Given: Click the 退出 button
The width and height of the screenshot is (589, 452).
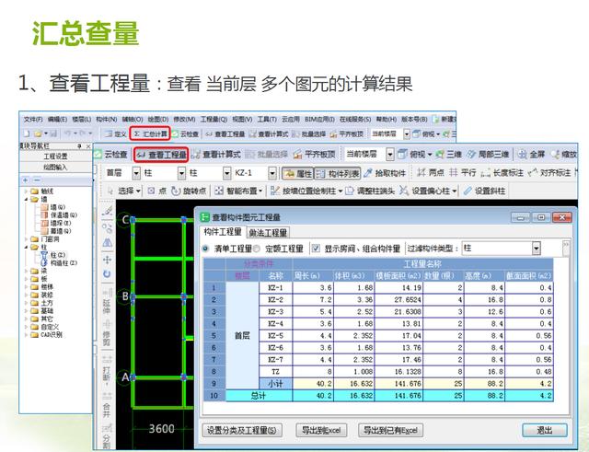Looking at the screenshot, I should click(545, 430).
